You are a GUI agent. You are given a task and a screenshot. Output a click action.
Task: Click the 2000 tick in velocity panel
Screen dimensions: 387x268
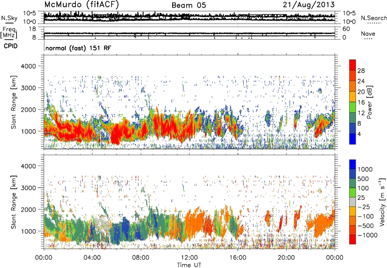pyautogui.click(x=28, y=209)
